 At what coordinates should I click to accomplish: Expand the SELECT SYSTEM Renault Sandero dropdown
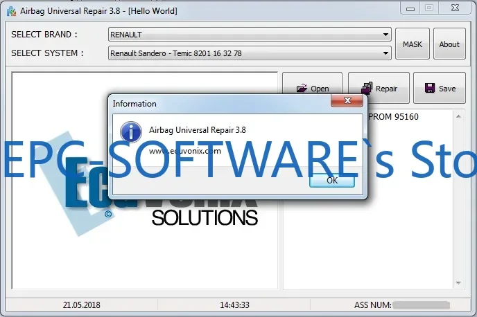point(250,53)
